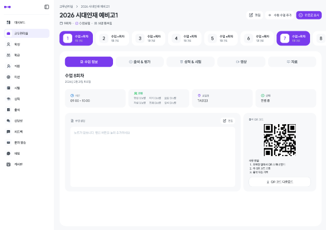Open the 문자 발송 envelope icon in sidebar
Image resolution: width=326 pixels, height=230 pixels.
(x=8, y=142)
